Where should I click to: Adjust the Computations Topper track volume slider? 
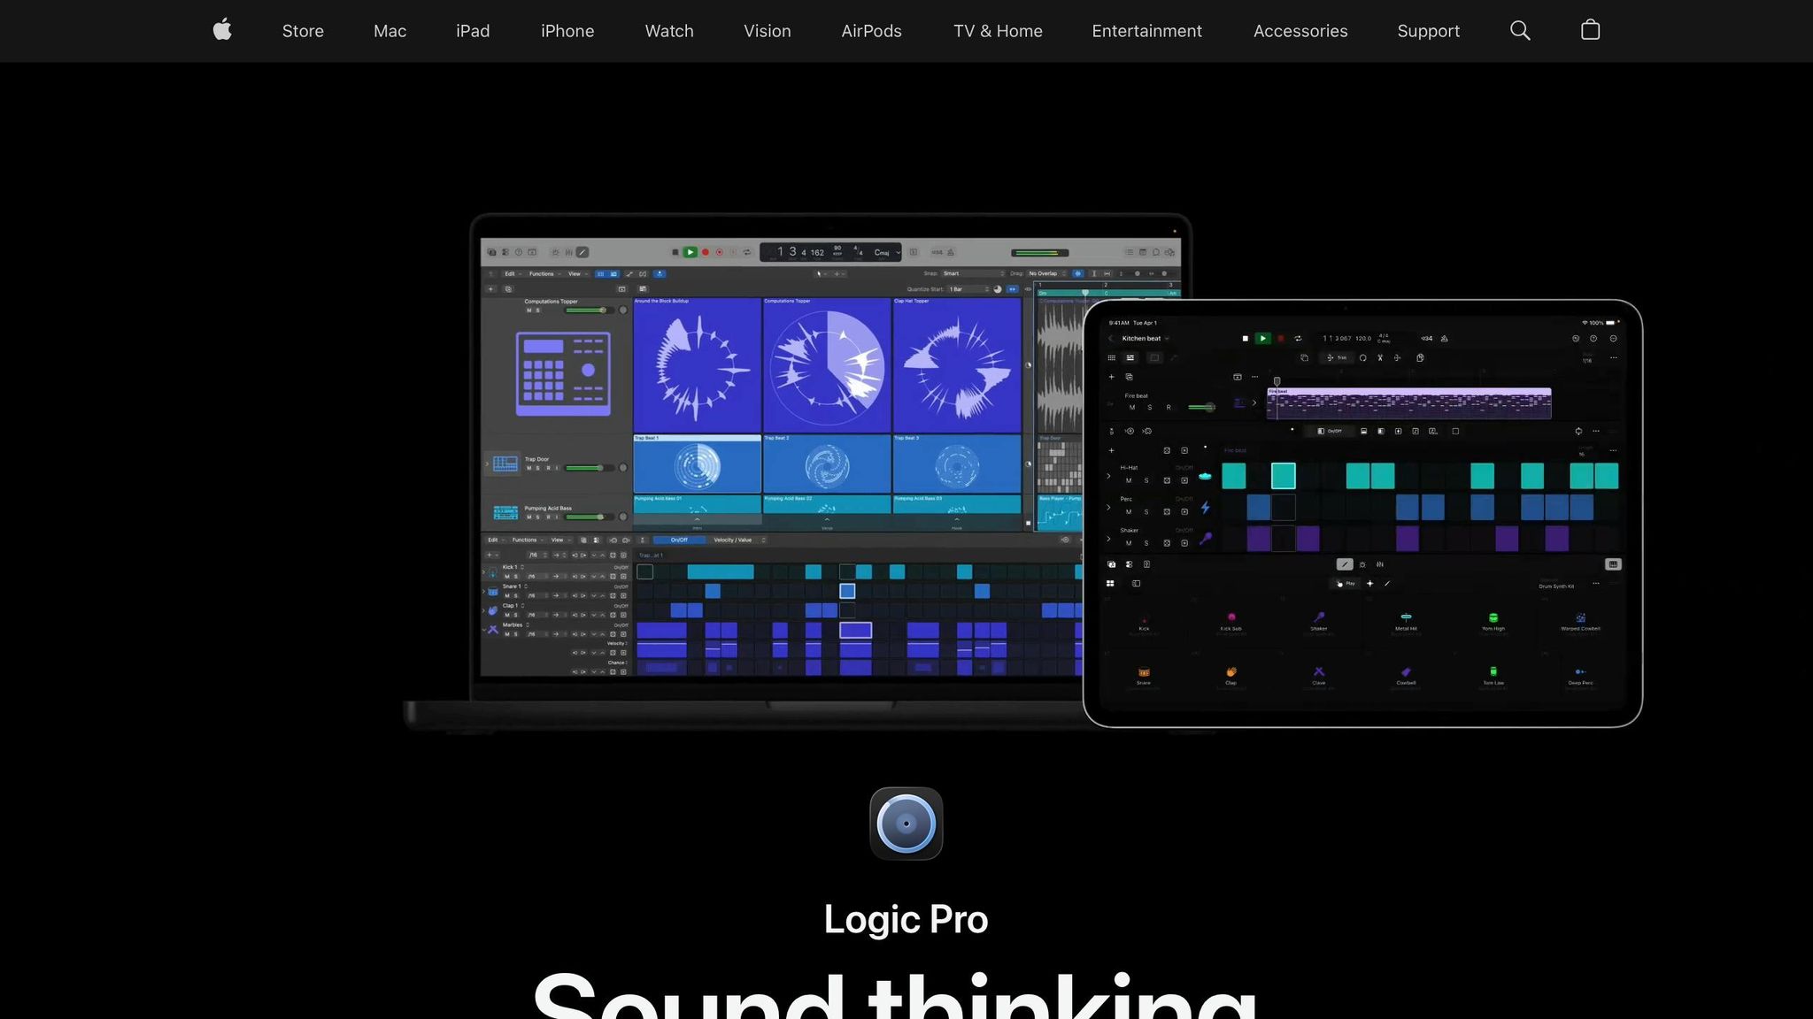587,310
